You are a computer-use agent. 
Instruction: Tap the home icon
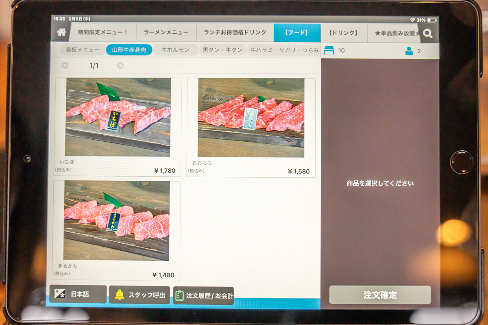[x=61, y=32]
